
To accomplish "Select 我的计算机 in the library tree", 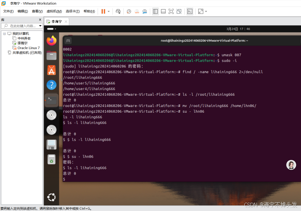I will tap(20, 34).
